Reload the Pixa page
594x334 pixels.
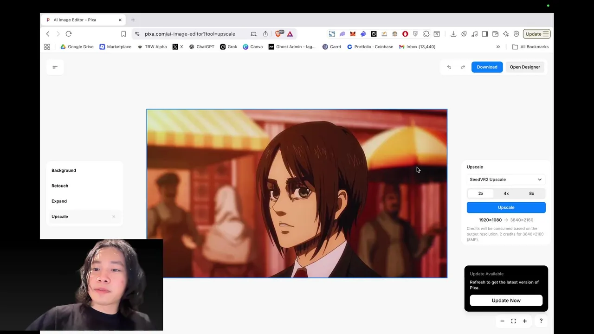69,34
